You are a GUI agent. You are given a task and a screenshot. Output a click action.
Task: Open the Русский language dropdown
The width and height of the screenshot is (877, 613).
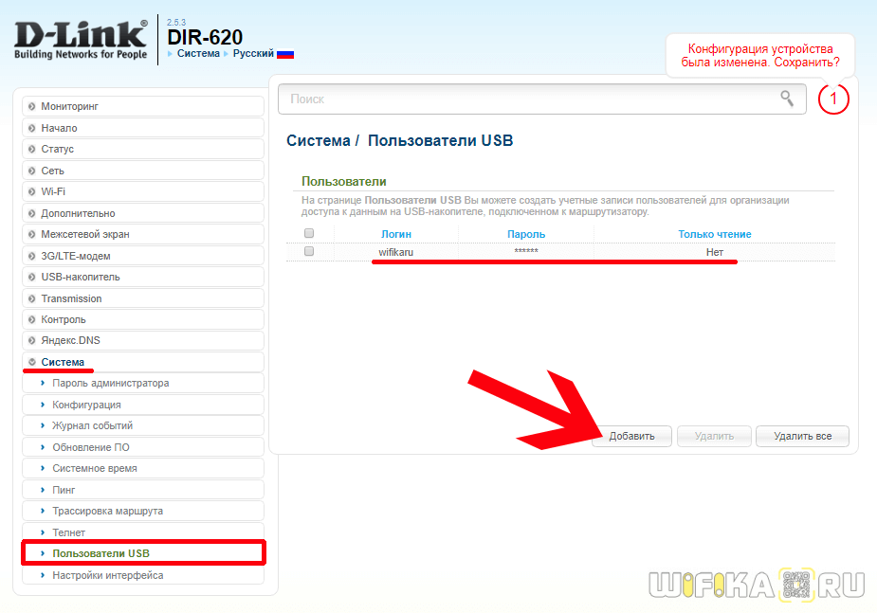[x=253, y=54]
